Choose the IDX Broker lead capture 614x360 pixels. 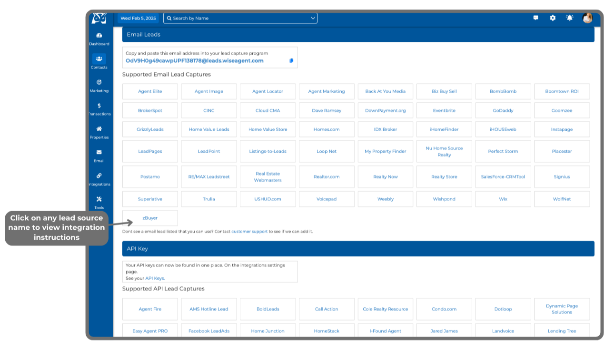(x=386, y=129)
